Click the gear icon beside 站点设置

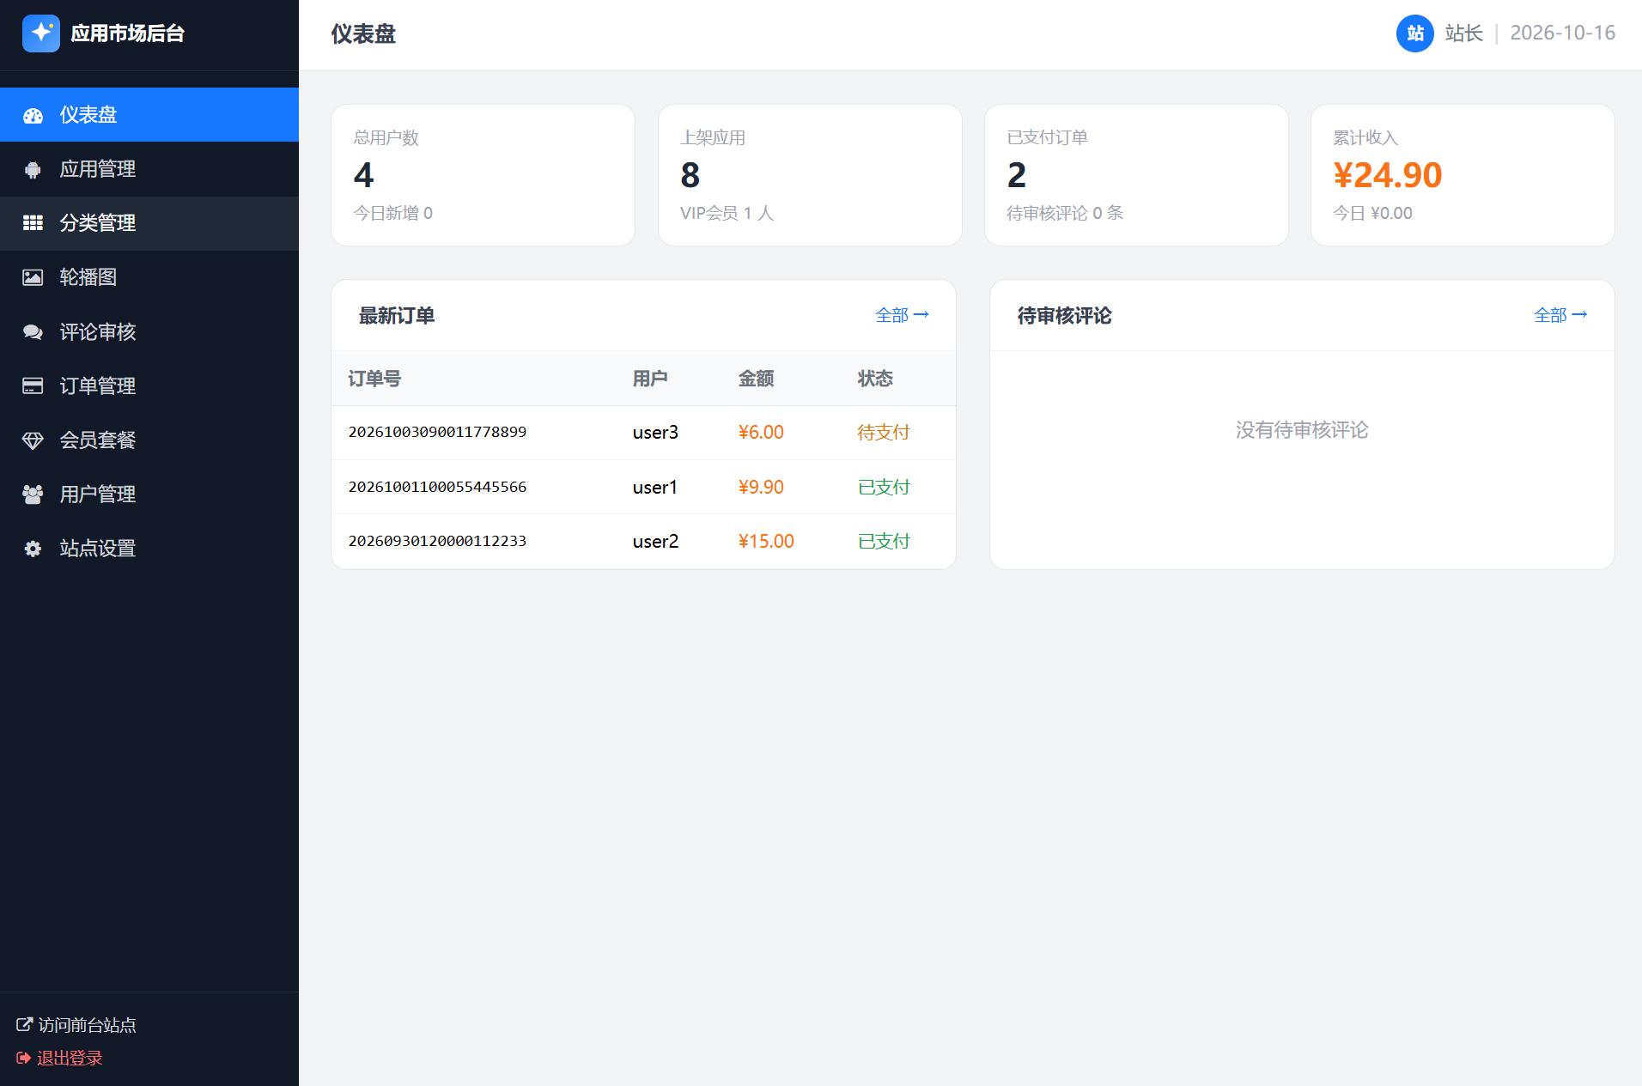[33, 549]
